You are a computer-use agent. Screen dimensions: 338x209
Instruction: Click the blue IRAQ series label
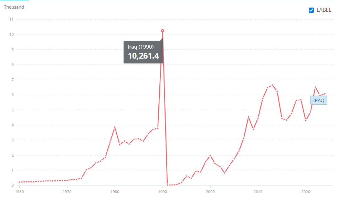[319, 100]
